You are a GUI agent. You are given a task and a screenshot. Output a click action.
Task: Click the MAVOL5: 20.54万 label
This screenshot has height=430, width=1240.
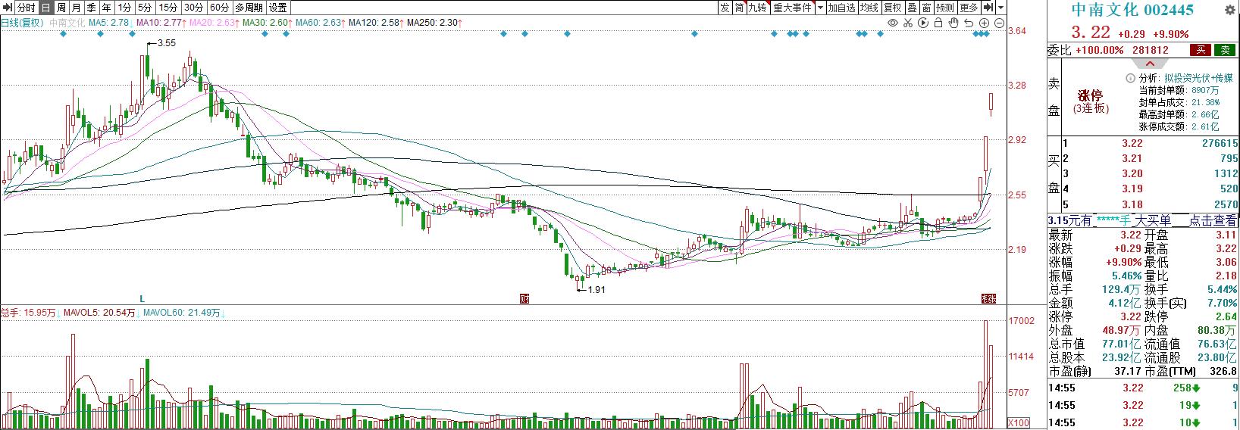99,312
